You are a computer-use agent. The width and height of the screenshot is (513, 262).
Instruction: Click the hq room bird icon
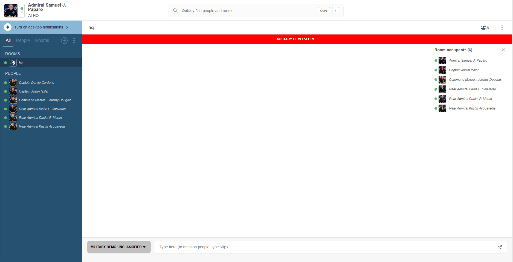point(13,63)
